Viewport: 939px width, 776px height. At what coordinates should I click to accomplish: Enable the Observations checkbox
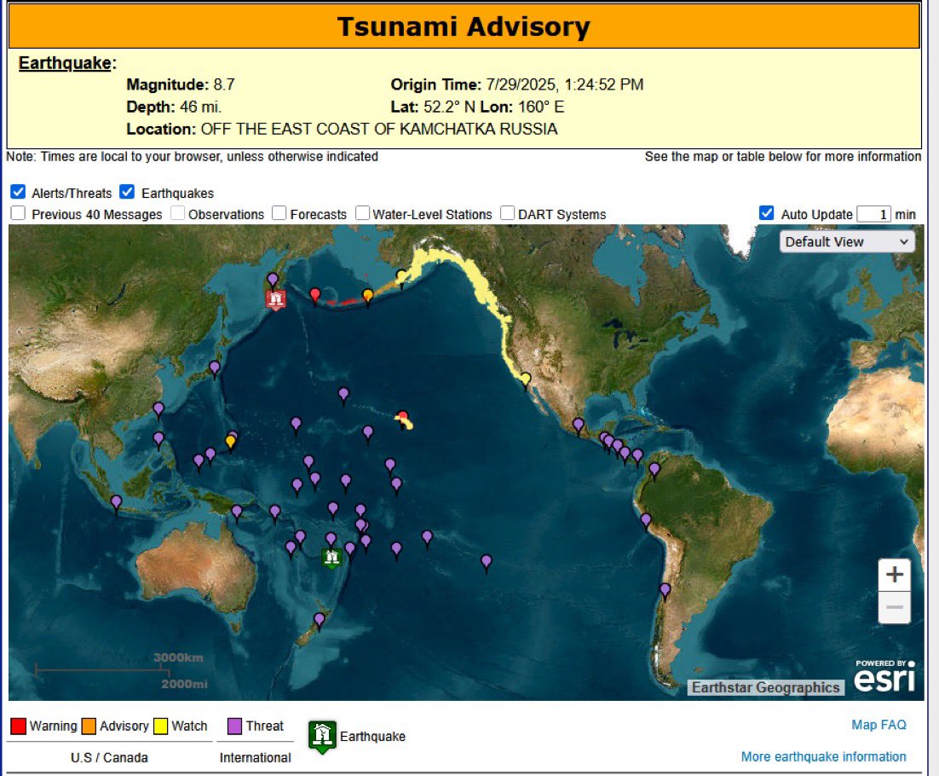178,213
